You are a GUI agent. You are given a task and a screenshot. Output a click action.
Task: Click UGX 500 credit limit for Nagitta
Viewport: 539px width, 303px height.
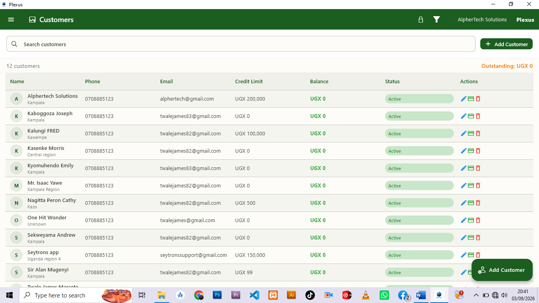point(245,203)
